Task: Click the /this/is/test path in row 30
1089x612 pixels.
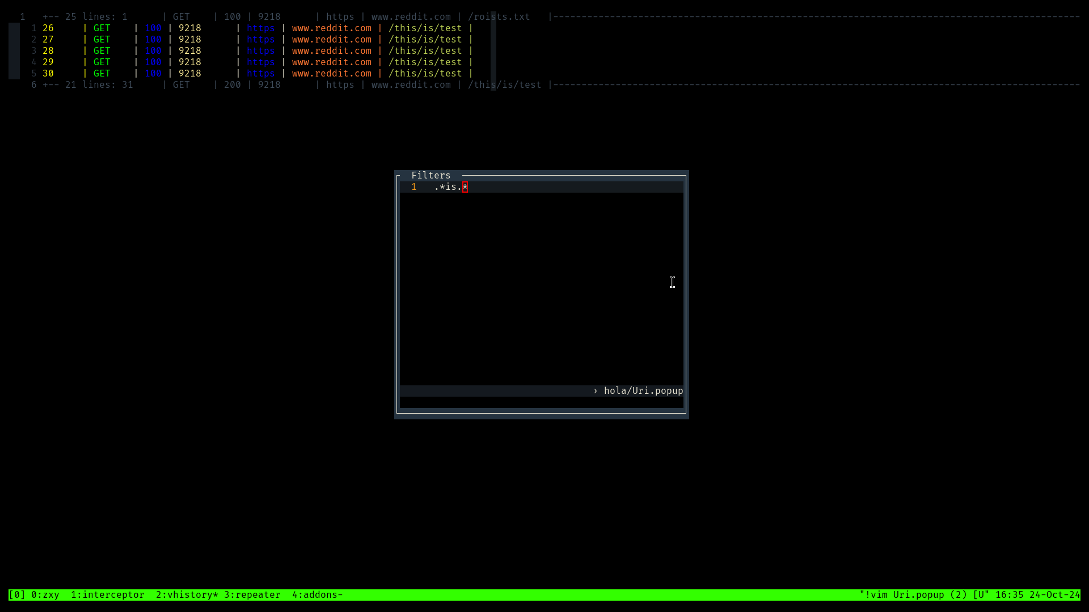Action: click(x=425, y=74)
